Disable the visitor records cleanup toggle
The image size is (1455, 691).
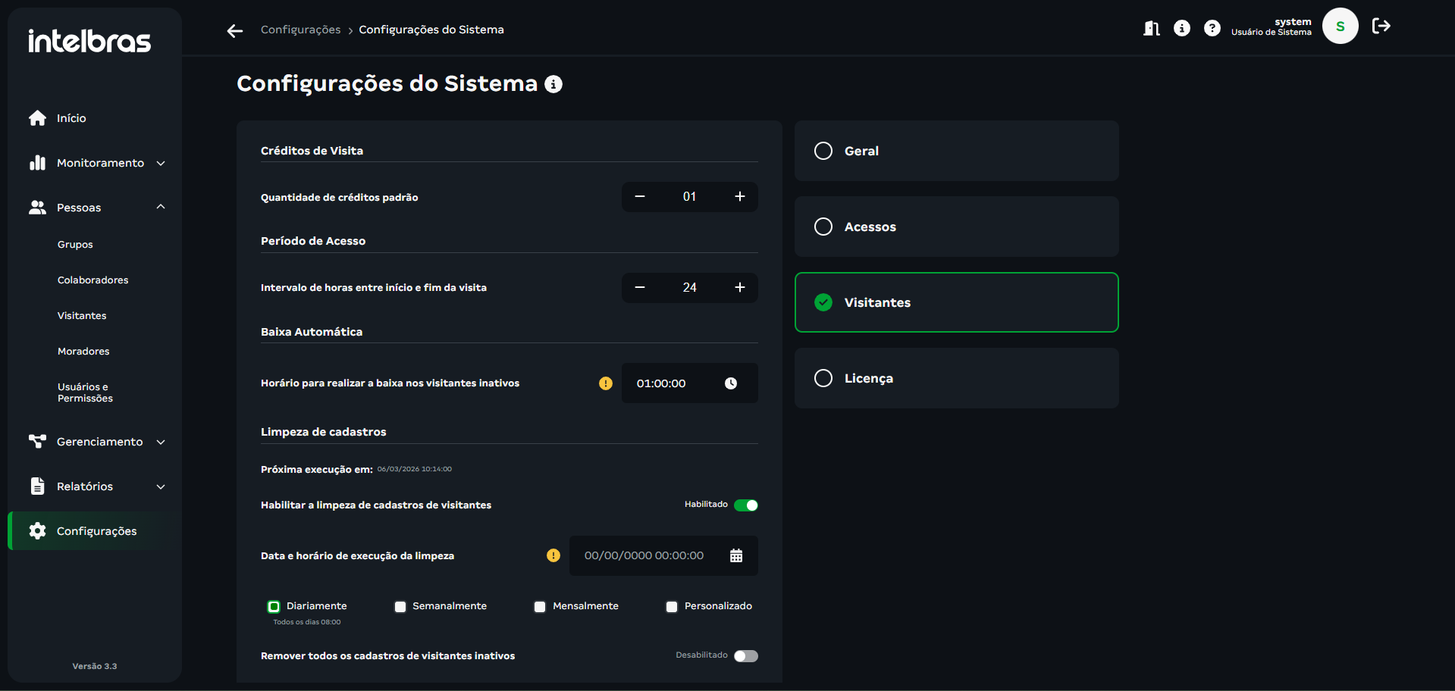pyautogui.click(x=745, y=505)
